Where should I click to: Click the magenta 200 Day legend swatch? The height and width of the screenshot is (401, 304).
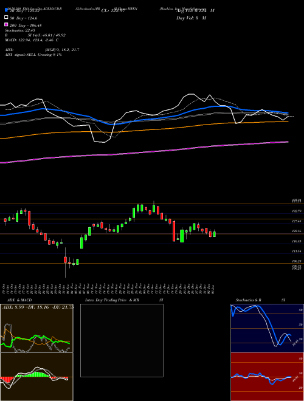pyautogui.click(x=7, y=24)
